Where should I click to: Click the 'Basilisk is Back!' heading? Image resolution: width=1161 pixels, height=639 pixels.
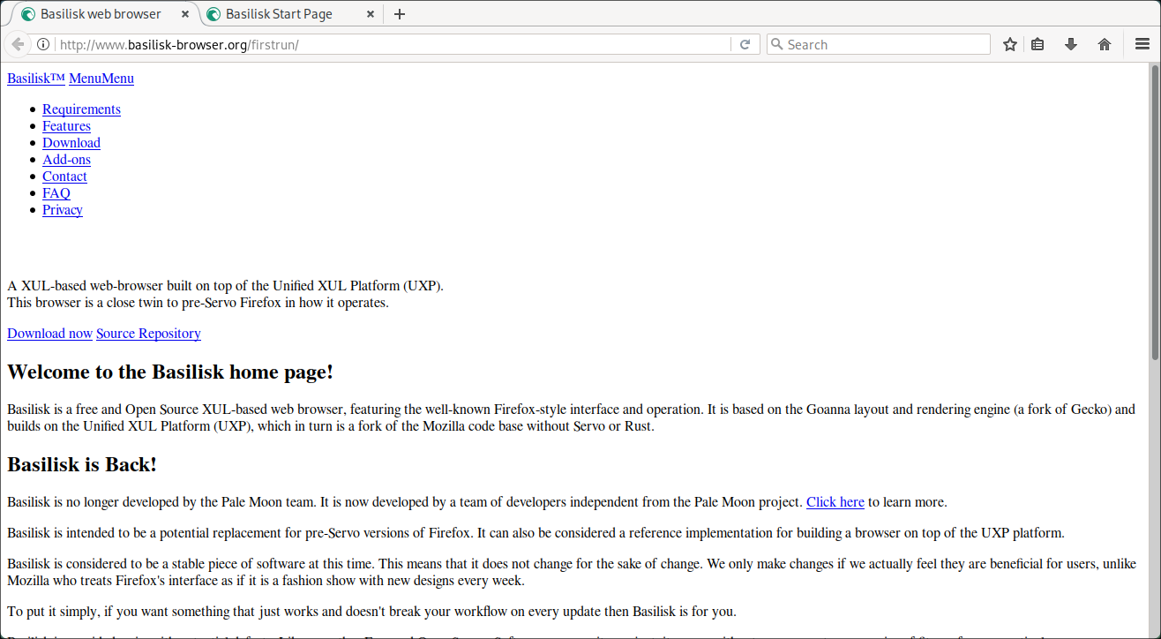(x=82, y=464)
